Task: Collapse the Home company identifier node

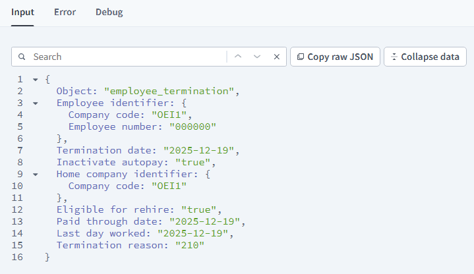Action: [x=35, y=174]
